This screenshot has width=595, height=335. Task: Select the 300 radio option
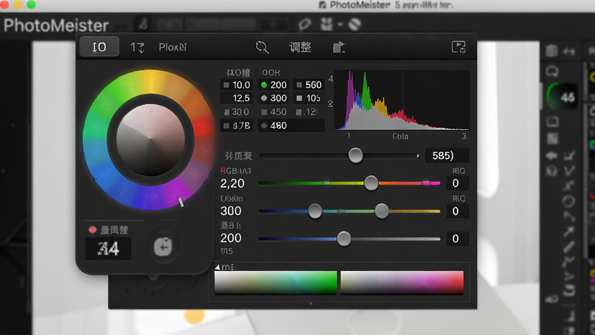point(264,98)
